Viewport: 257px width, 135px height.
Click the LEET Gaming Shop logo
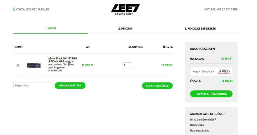[x=125, y=10]
